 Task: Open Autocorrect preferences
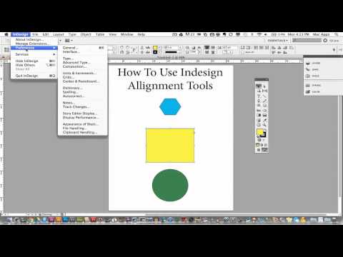(82, 96)
